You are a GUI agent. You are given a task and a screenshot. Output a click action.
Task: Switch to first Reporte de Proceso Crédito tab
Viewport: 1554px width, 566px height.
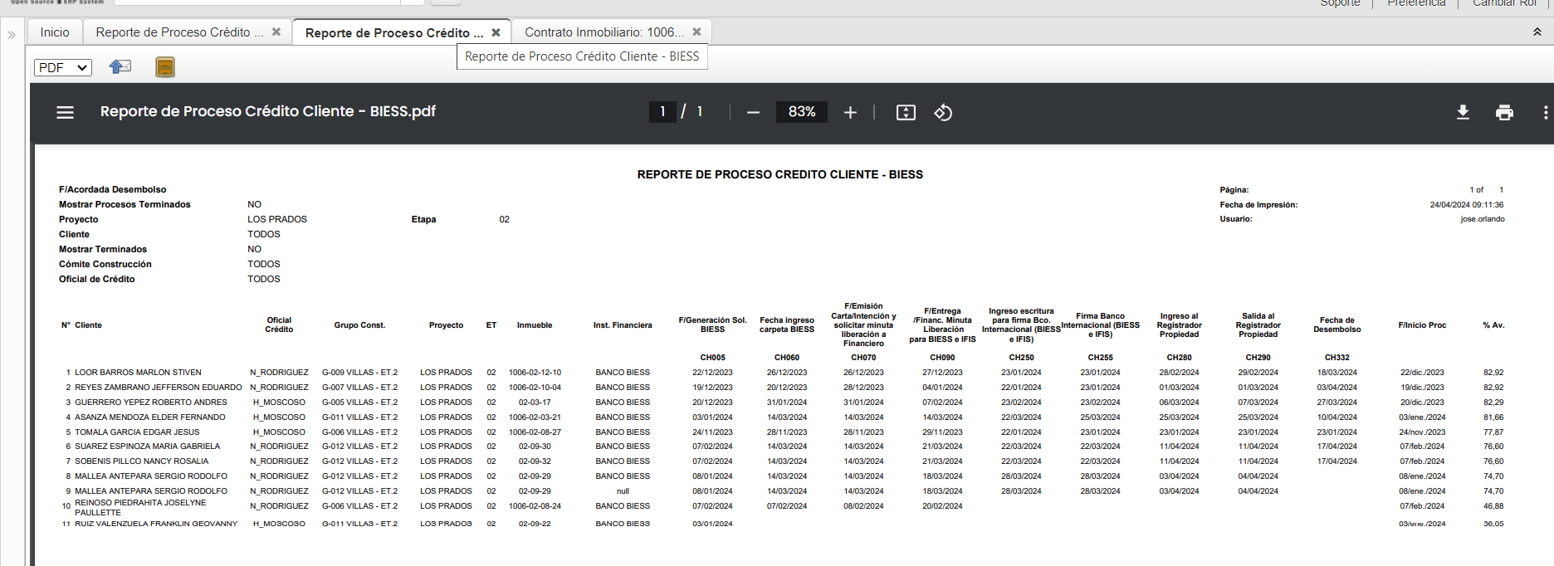(179, 32)
